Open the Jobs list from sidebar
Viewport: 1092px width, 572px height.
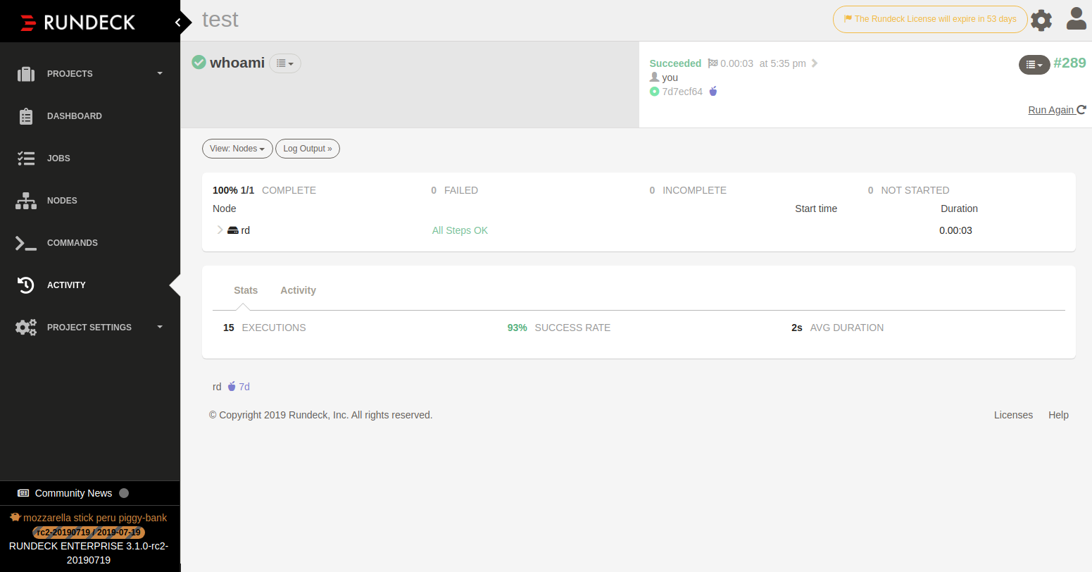pos(26,158)
